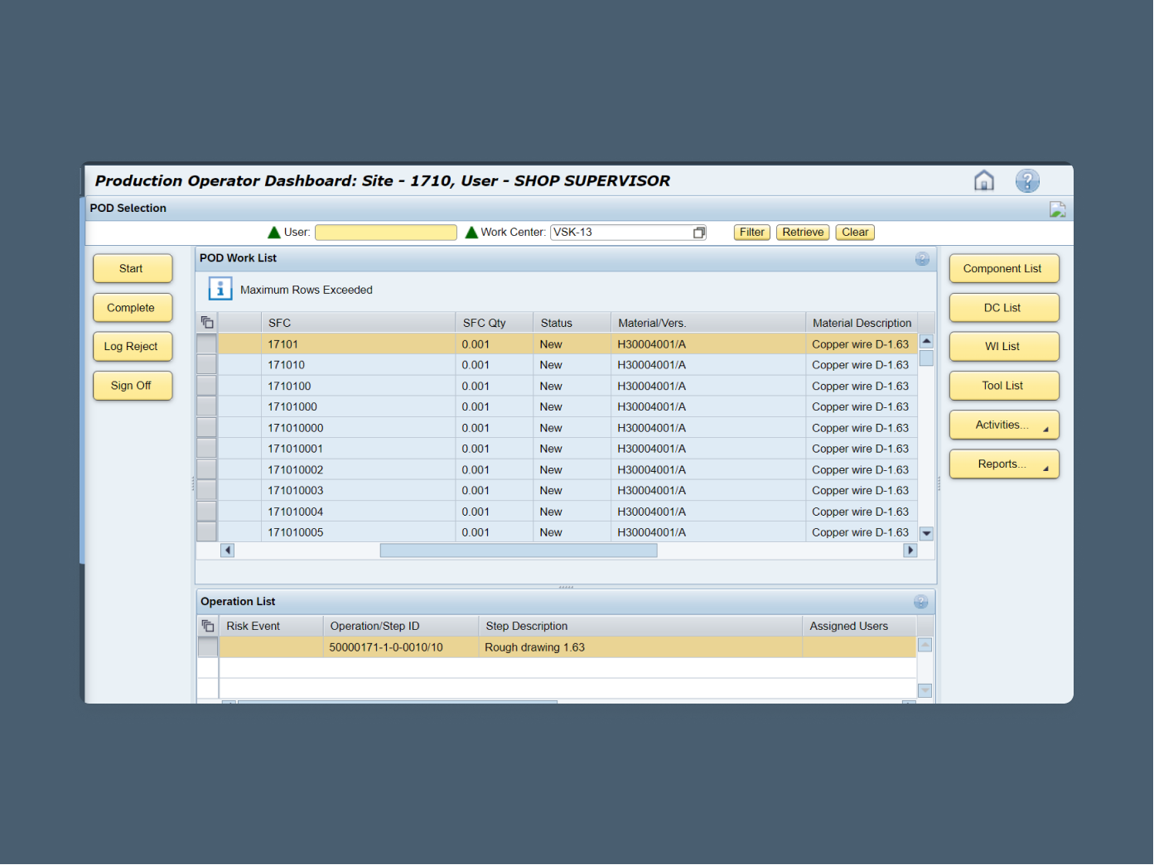Image resolution: width=1154 pixels, height=865 pixels.
Task: Click the Operation List scroll up arrow
Action: tap(925, 645)
